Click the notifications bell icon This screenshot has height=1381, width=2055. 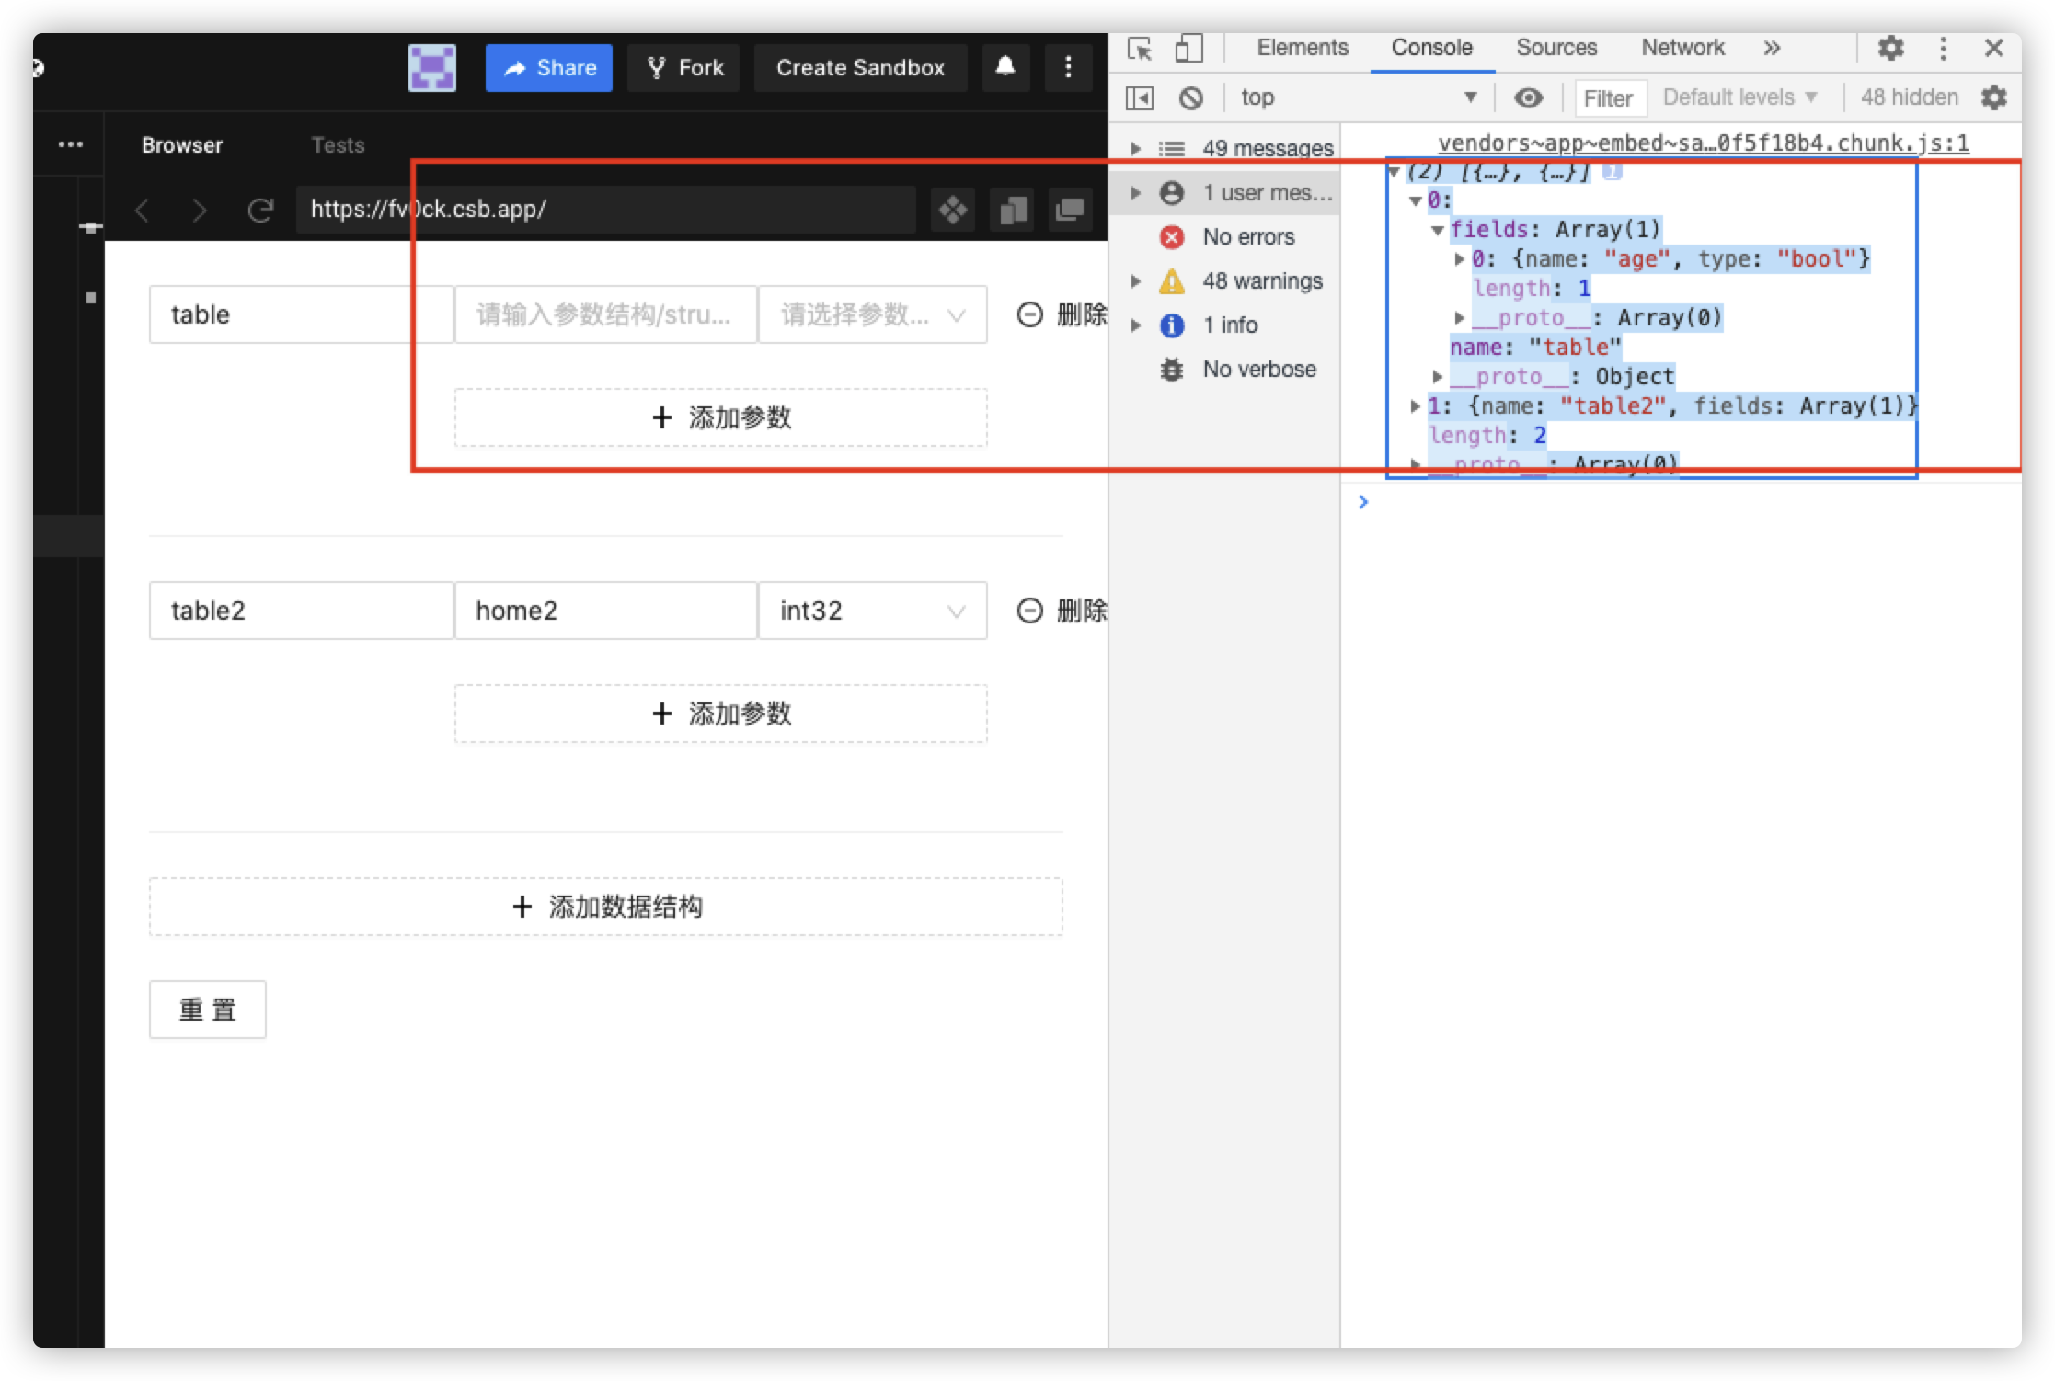click(1005, 67)
